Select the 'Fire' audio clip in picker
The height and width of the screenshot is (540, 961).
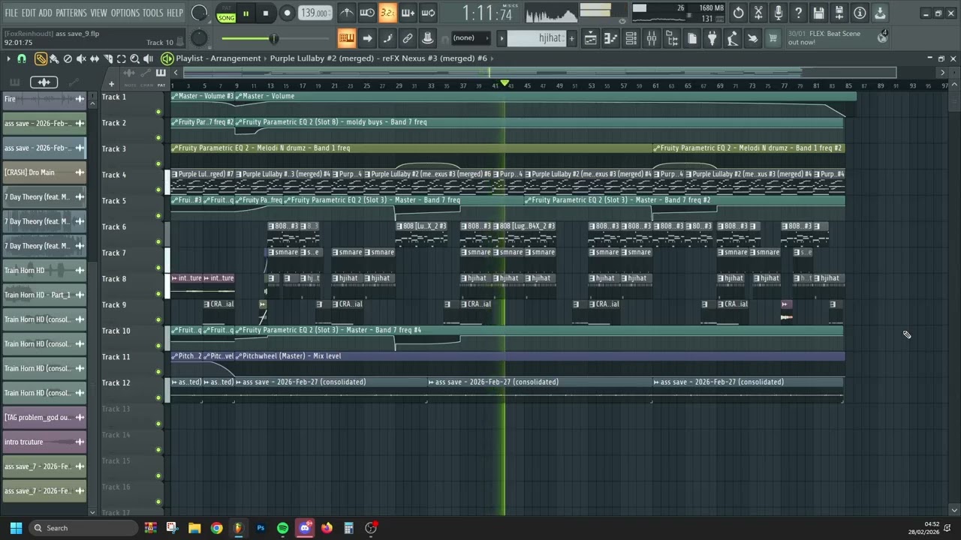pyautogui.click(x=44, y=99)
